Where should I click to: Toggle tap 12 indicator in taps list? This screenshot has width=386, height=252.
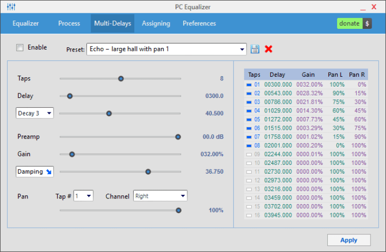(249, 180)
